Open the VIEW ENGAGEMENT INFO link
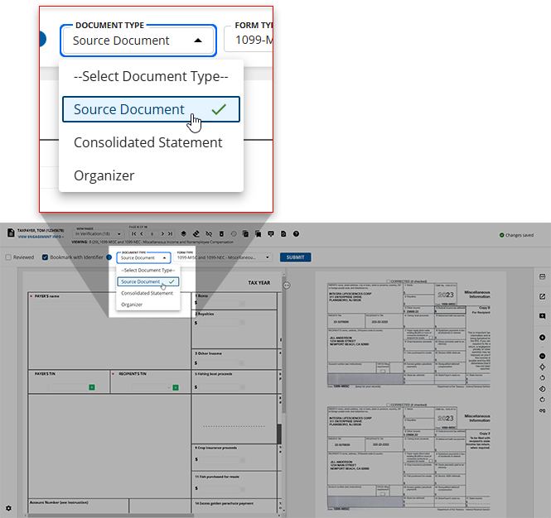Image resolution: width=551 pixels, height=518 pixels. [41, 237]
